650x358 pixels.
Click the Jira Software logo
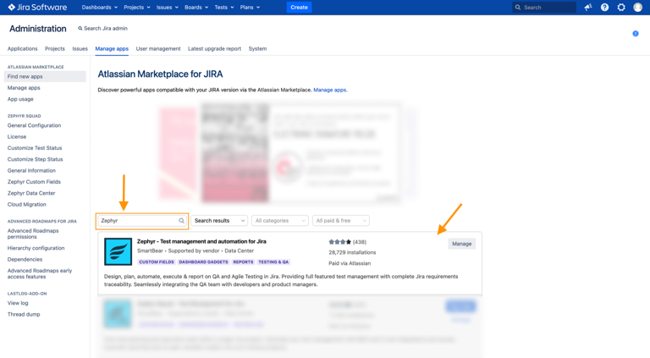(37, 7)
